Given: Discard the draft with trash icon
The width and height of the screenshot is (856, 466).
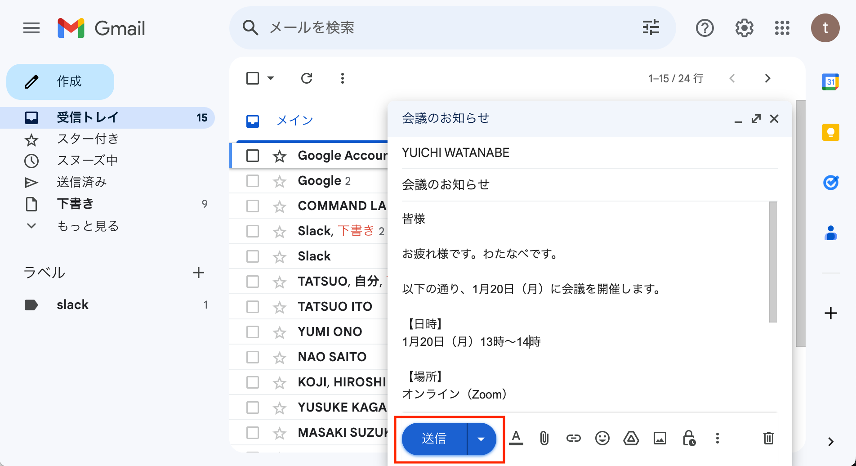Looking at the screenshot, I should pyautogui.click(x=768, y=438).
